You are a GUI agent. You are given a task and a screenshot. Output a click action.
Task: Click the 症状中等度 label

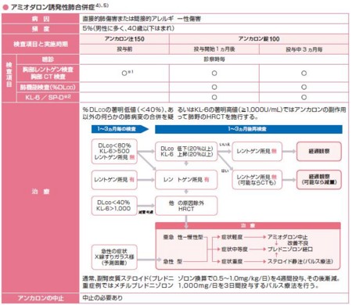(x=235, y=249)
